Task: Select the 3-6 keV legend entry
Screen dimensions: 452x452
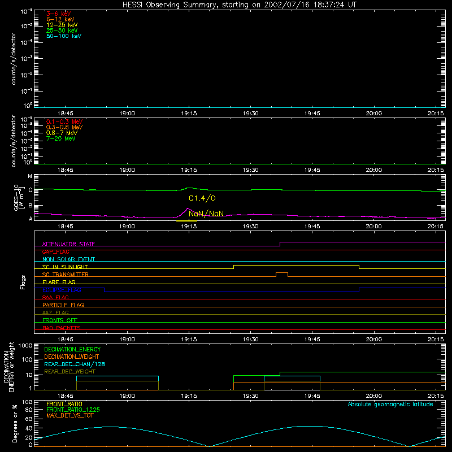Action: pyautogui.click(x=59, y=14)
